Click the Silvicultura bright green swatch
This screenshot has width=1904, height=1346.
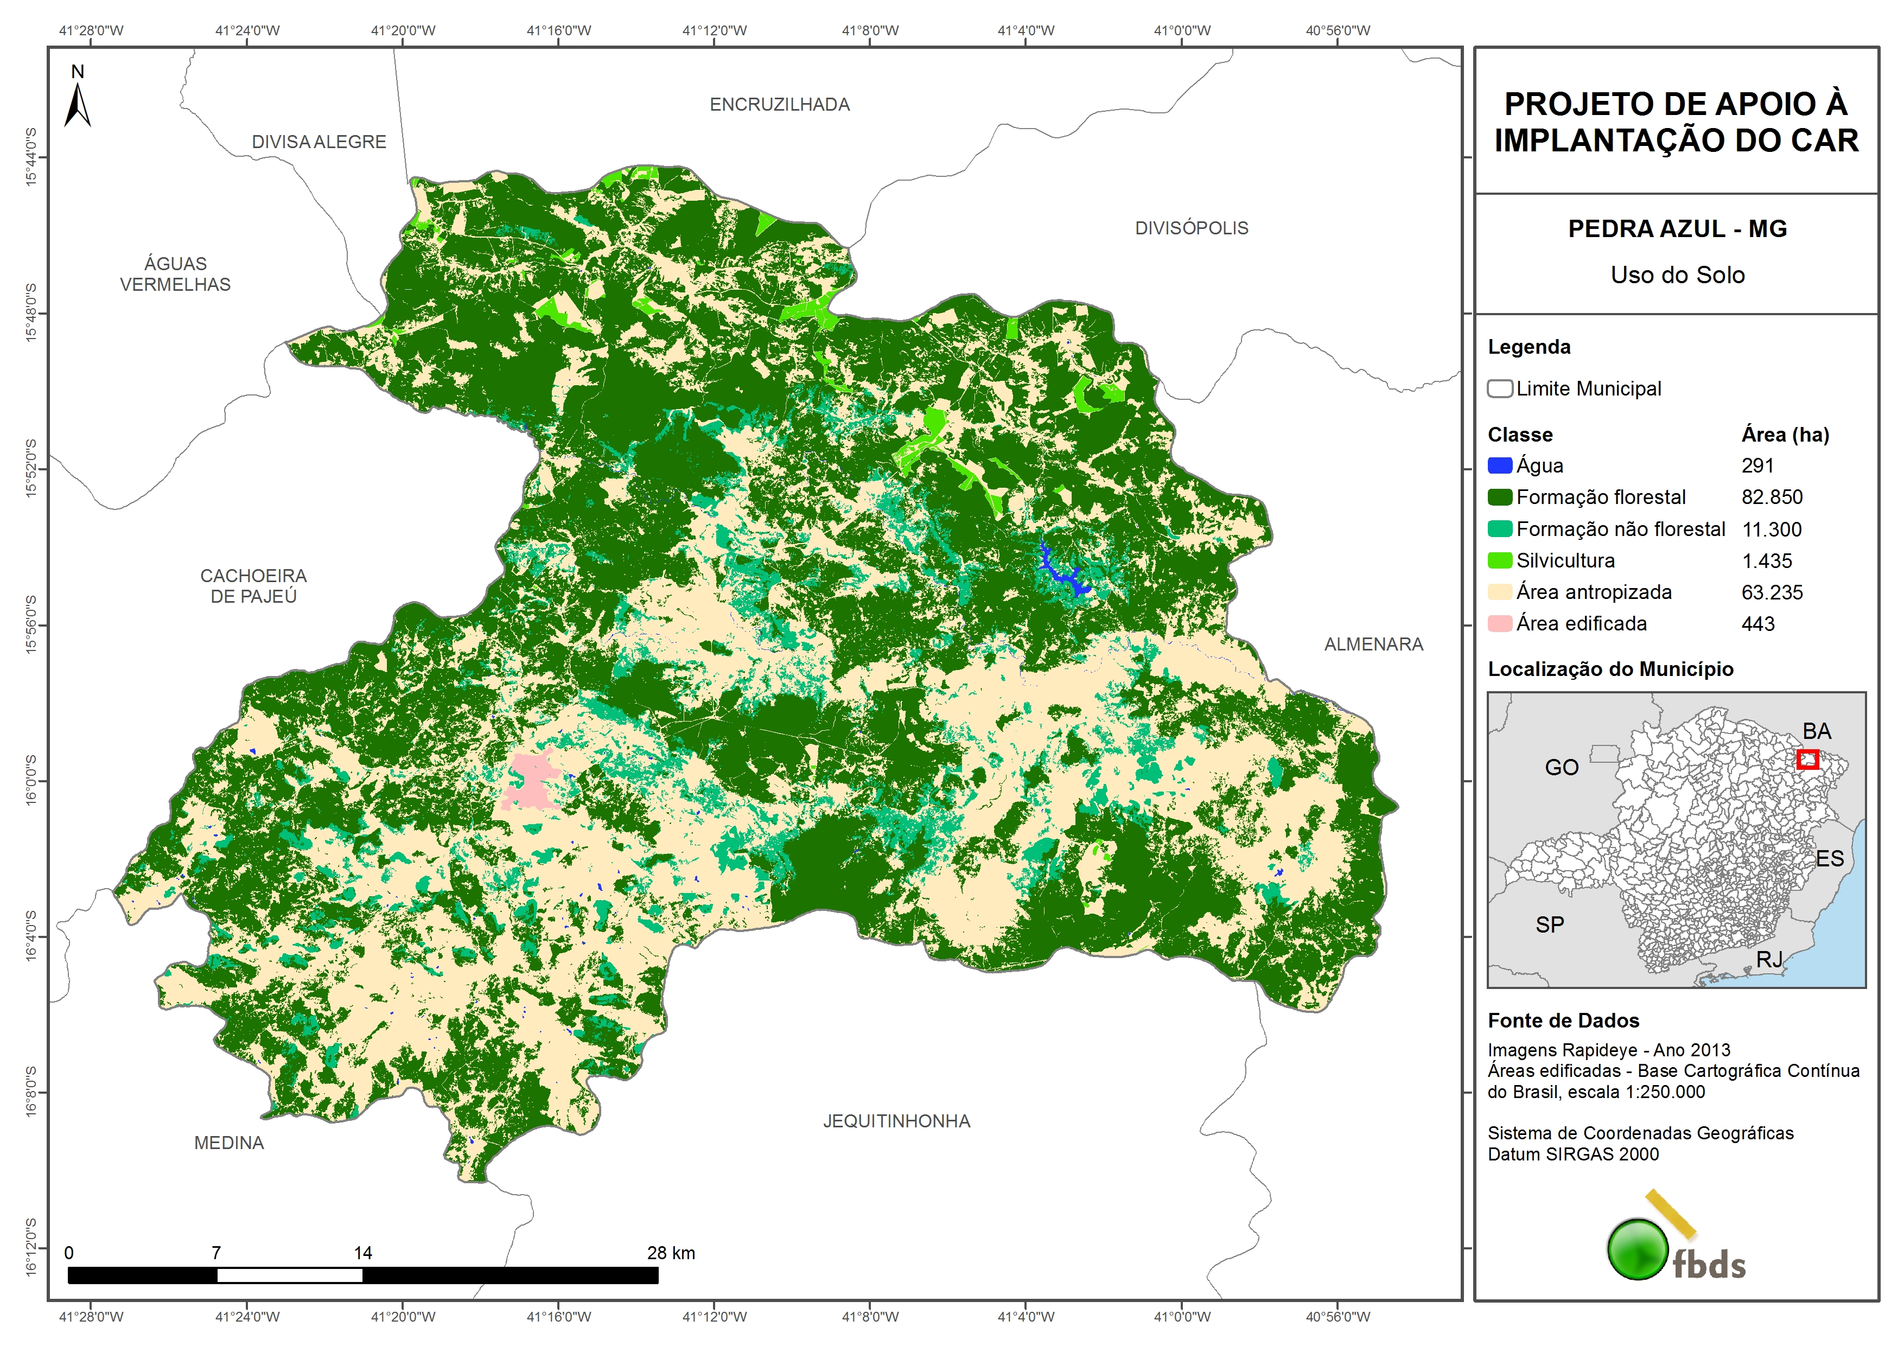tap(1499, 560)
